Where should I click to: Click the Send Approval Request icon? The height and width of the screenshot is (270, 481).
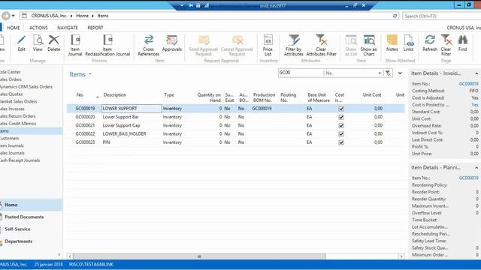point(204,40)
